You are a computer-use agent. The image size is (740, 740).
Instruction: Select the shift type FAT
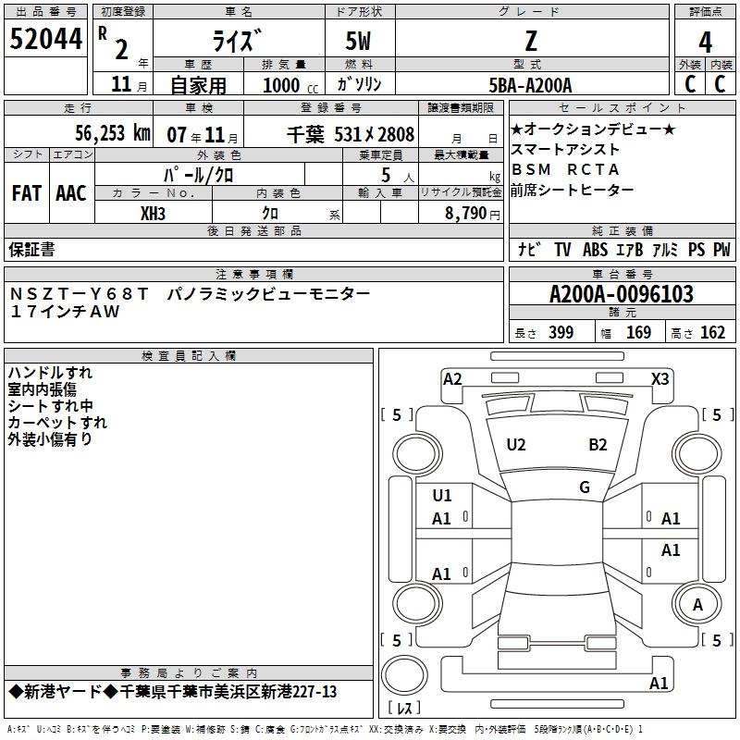tap(27, 193)
